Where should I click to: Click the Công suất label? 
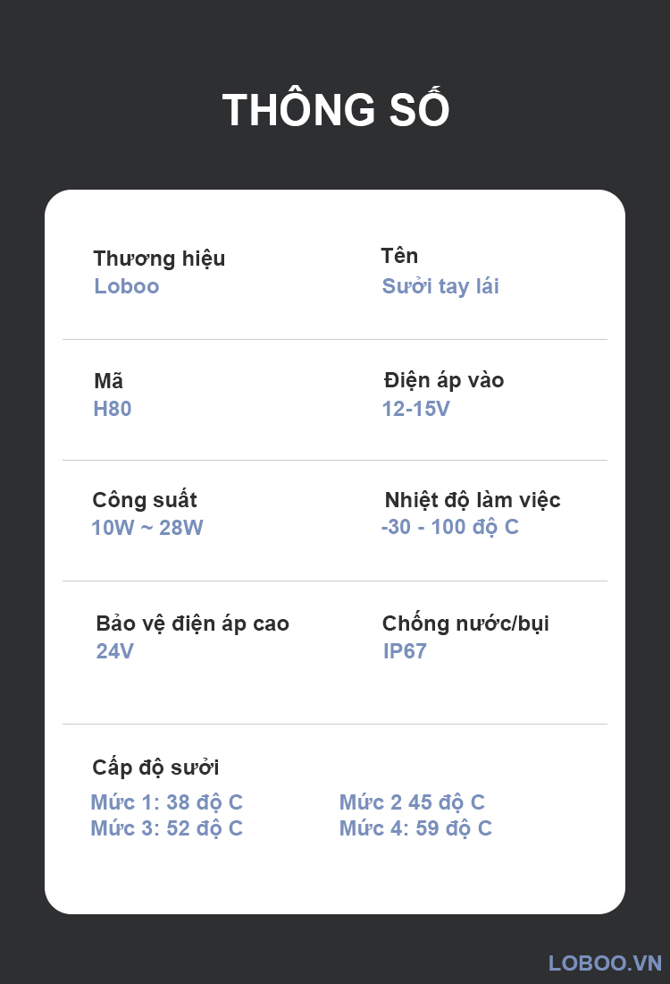coord(145,499)
